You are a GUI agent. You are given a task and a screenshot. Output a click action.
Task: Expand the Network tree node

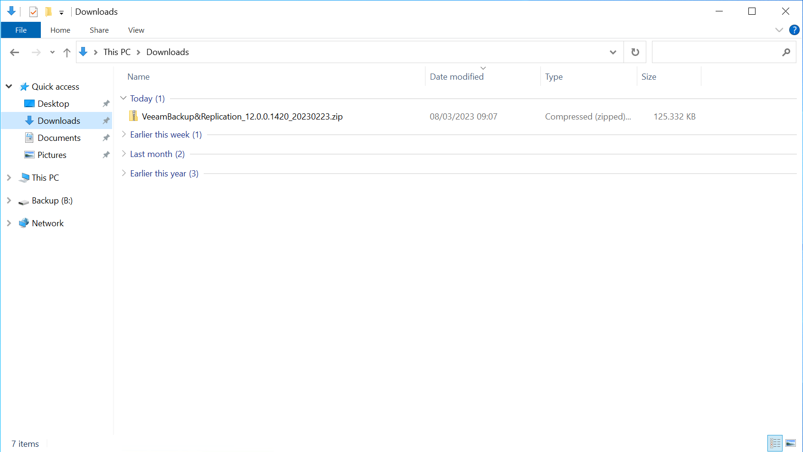[9, 223]
